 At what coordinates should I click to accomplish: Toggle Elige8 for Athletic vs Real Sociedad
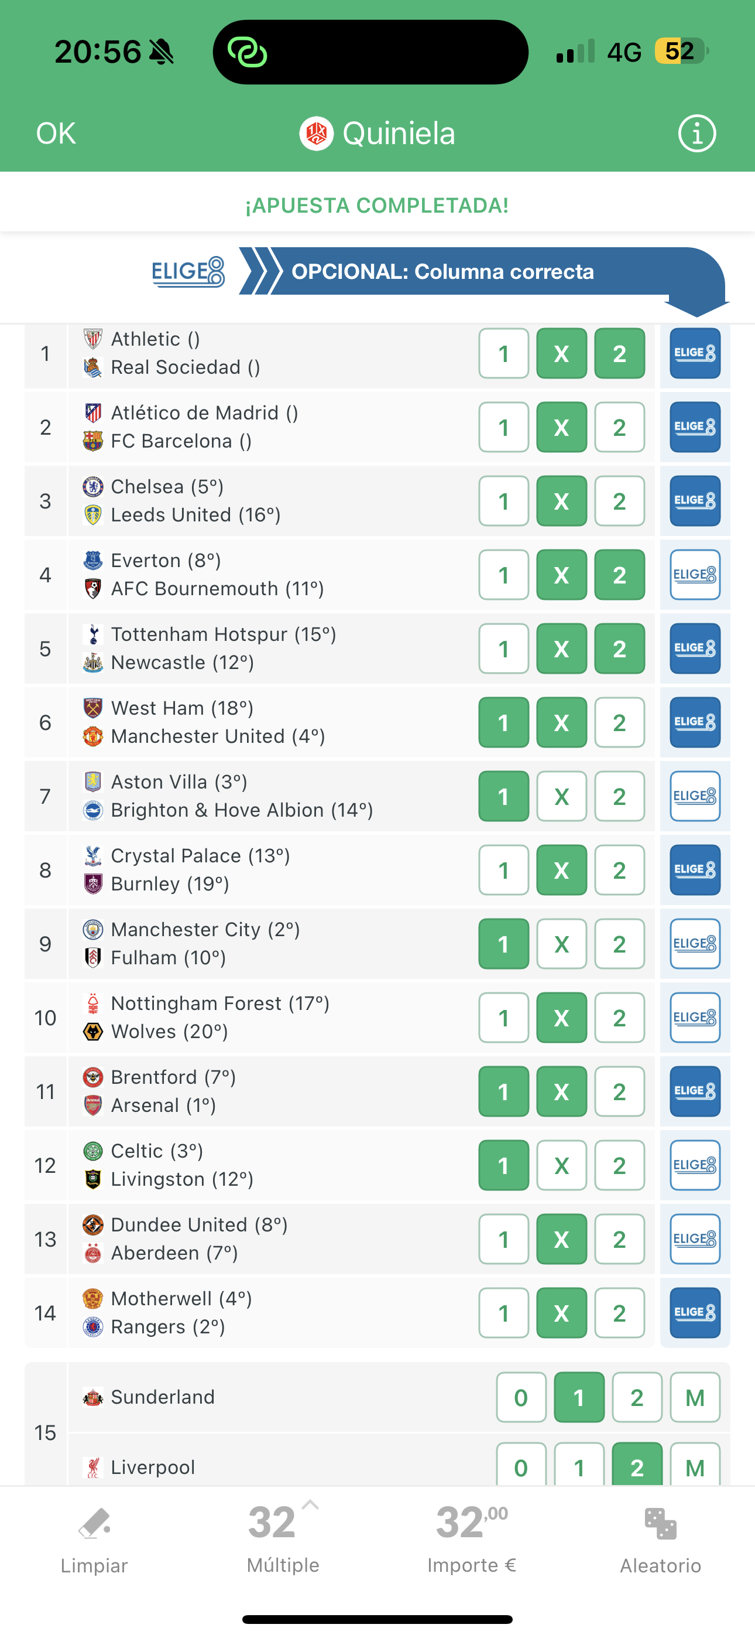click(x=695, y=353)
